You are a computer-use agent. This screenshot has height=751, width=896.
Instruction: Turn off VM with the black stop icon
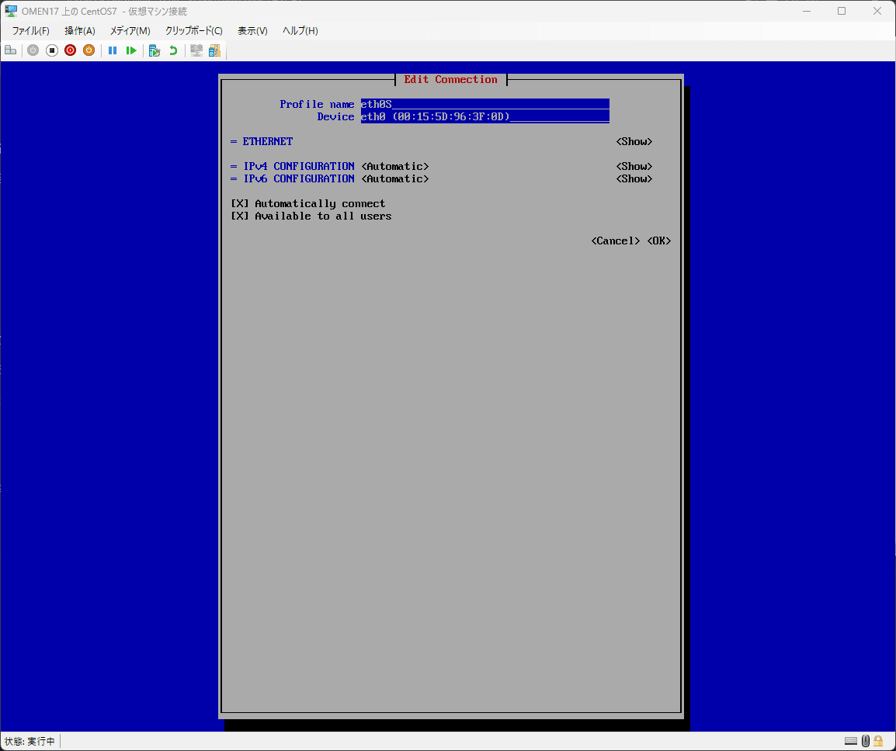(x=52, y=50)
